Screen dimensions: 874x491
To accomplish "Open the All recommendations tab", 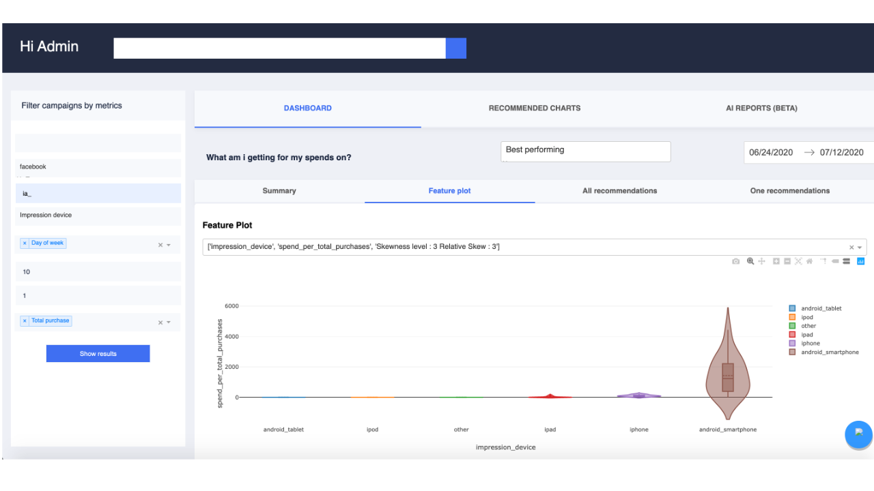I will (x=620, y=191).
